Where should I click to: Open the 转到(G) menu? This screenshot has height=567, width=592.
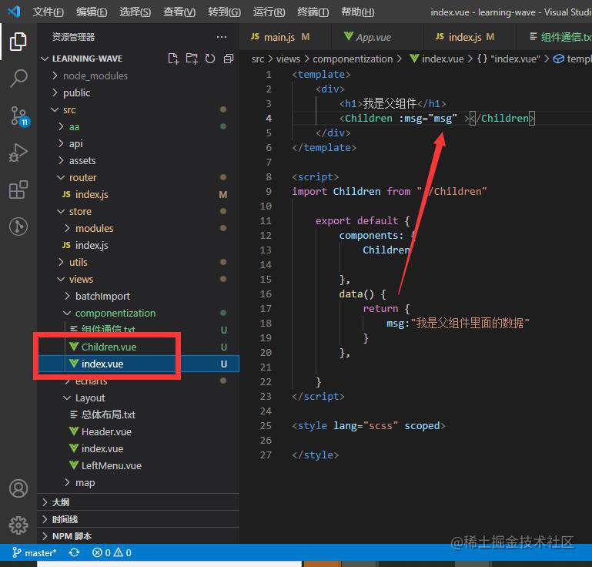click(224, 12)
